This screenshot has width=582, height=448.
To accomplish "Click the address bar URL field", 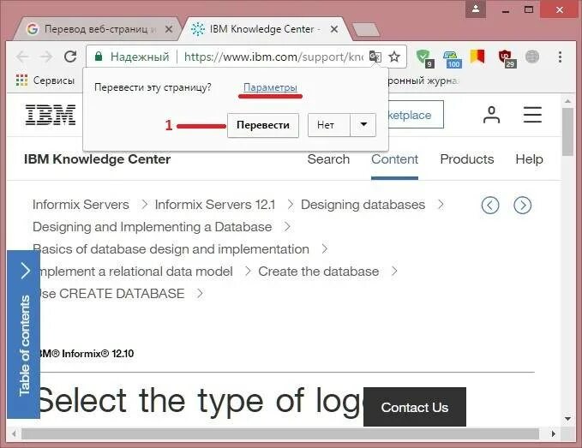I will click(x=274, y=57).
